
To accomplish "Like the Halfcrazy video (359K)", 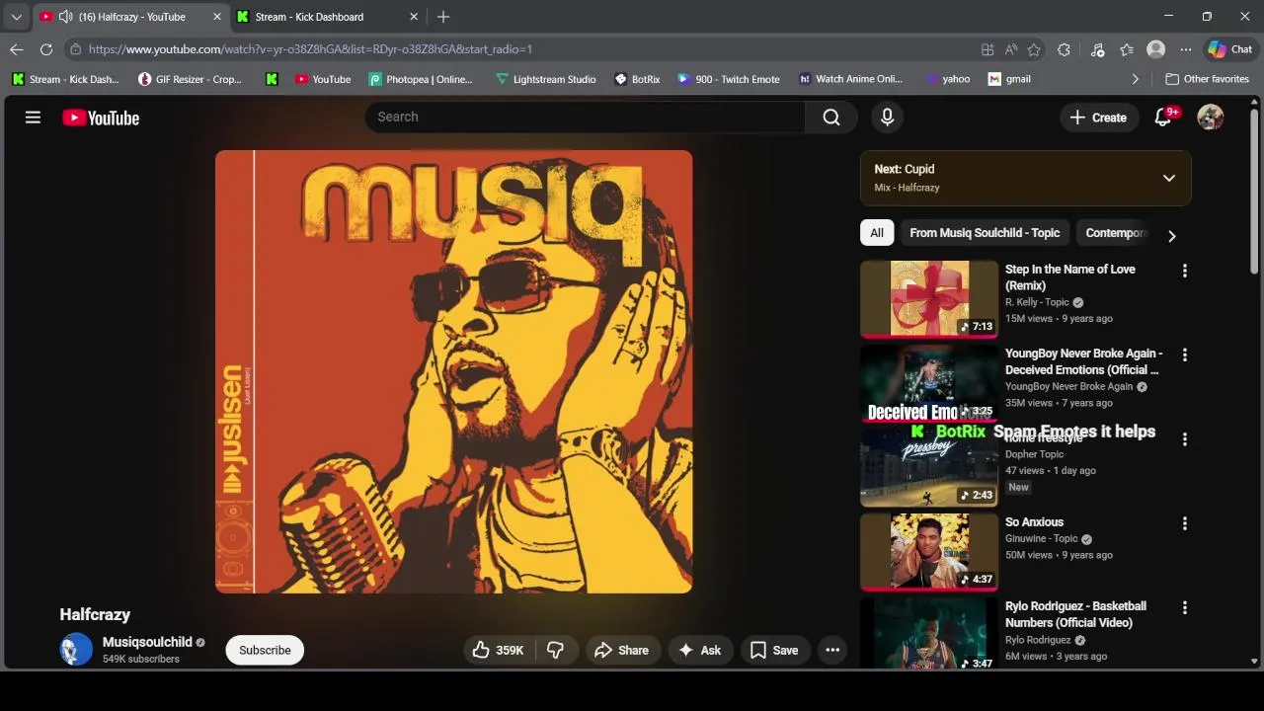I will 498,650.
